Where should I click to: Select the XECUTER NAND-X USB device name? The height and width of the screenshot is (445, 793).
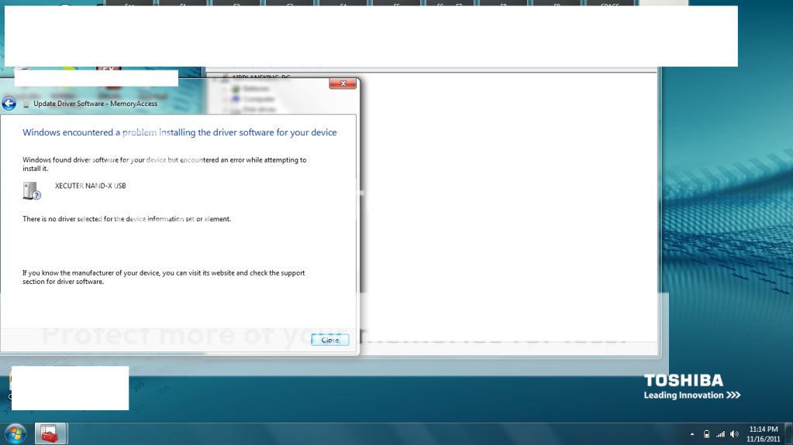coord(91,186)
